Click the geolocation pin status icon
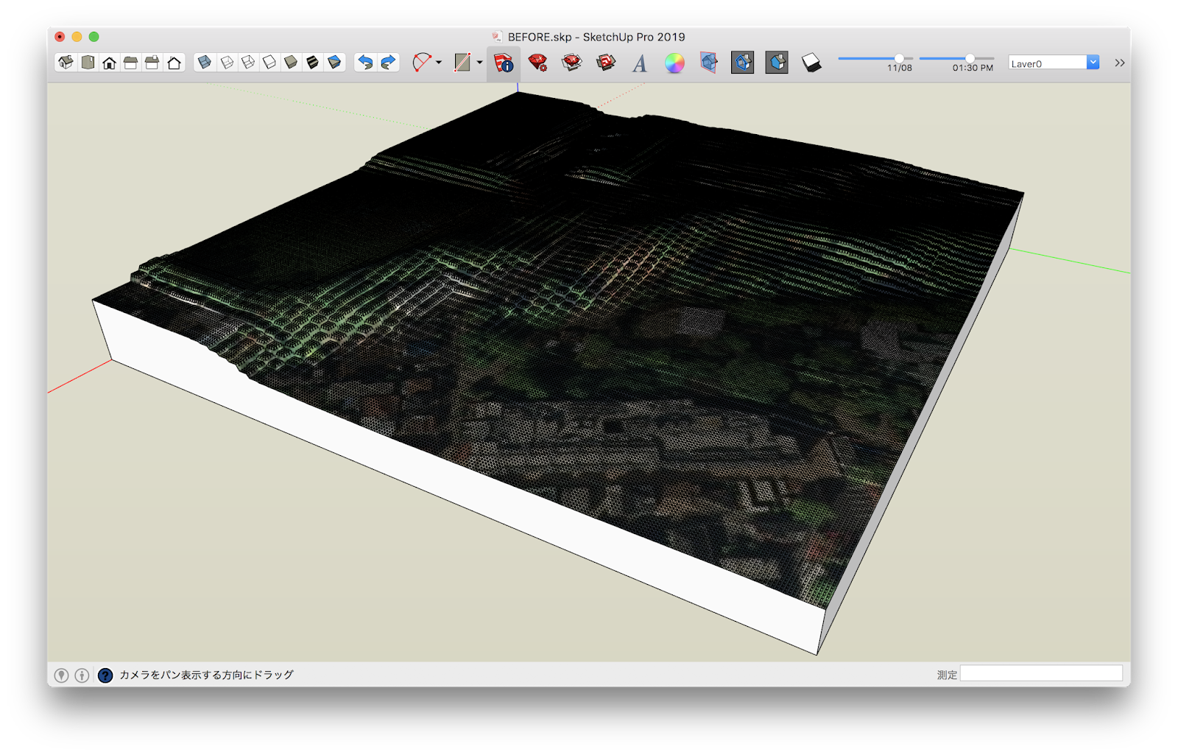The height and width of the screenshot is (755, 1178). tap(62, 675)
